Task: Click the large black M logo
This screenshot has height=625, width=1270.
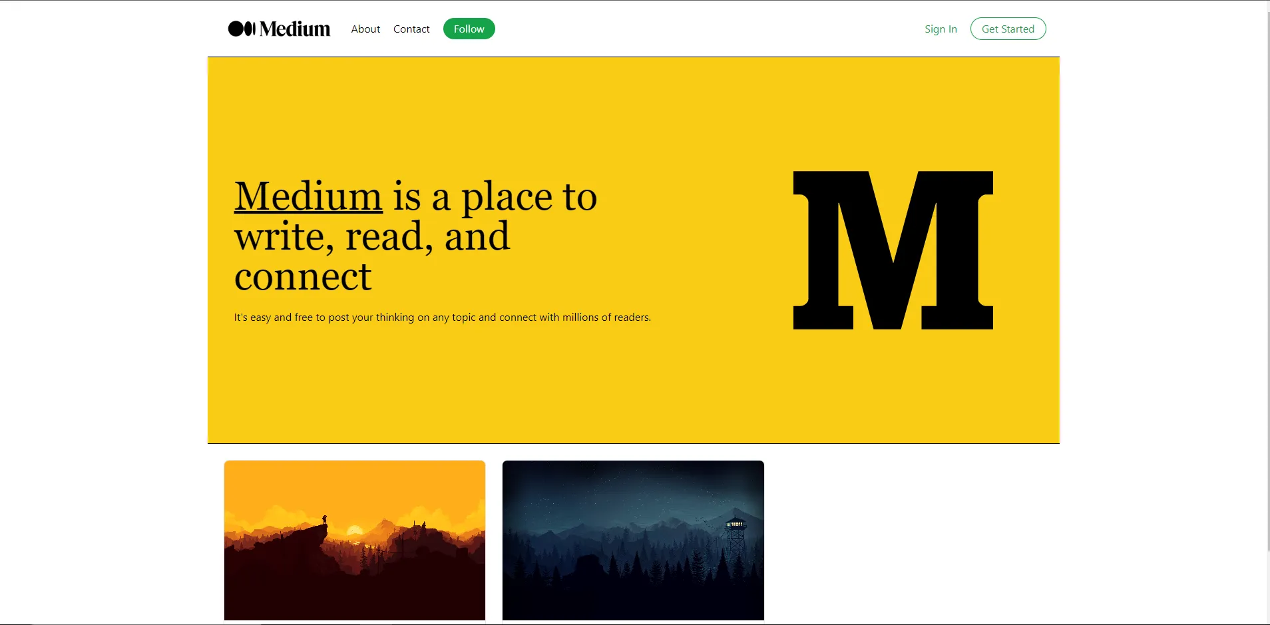Action: pos(893,250)
